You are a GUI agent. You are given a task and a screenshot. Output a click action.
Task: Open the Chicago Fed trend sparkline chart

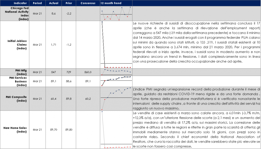[116, 13]
